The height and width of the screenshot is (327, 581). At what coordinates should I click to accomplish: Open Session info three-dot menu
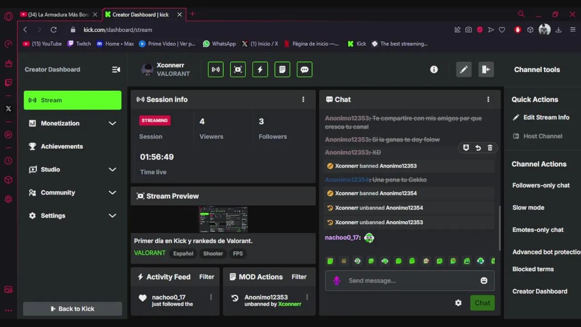303,99
